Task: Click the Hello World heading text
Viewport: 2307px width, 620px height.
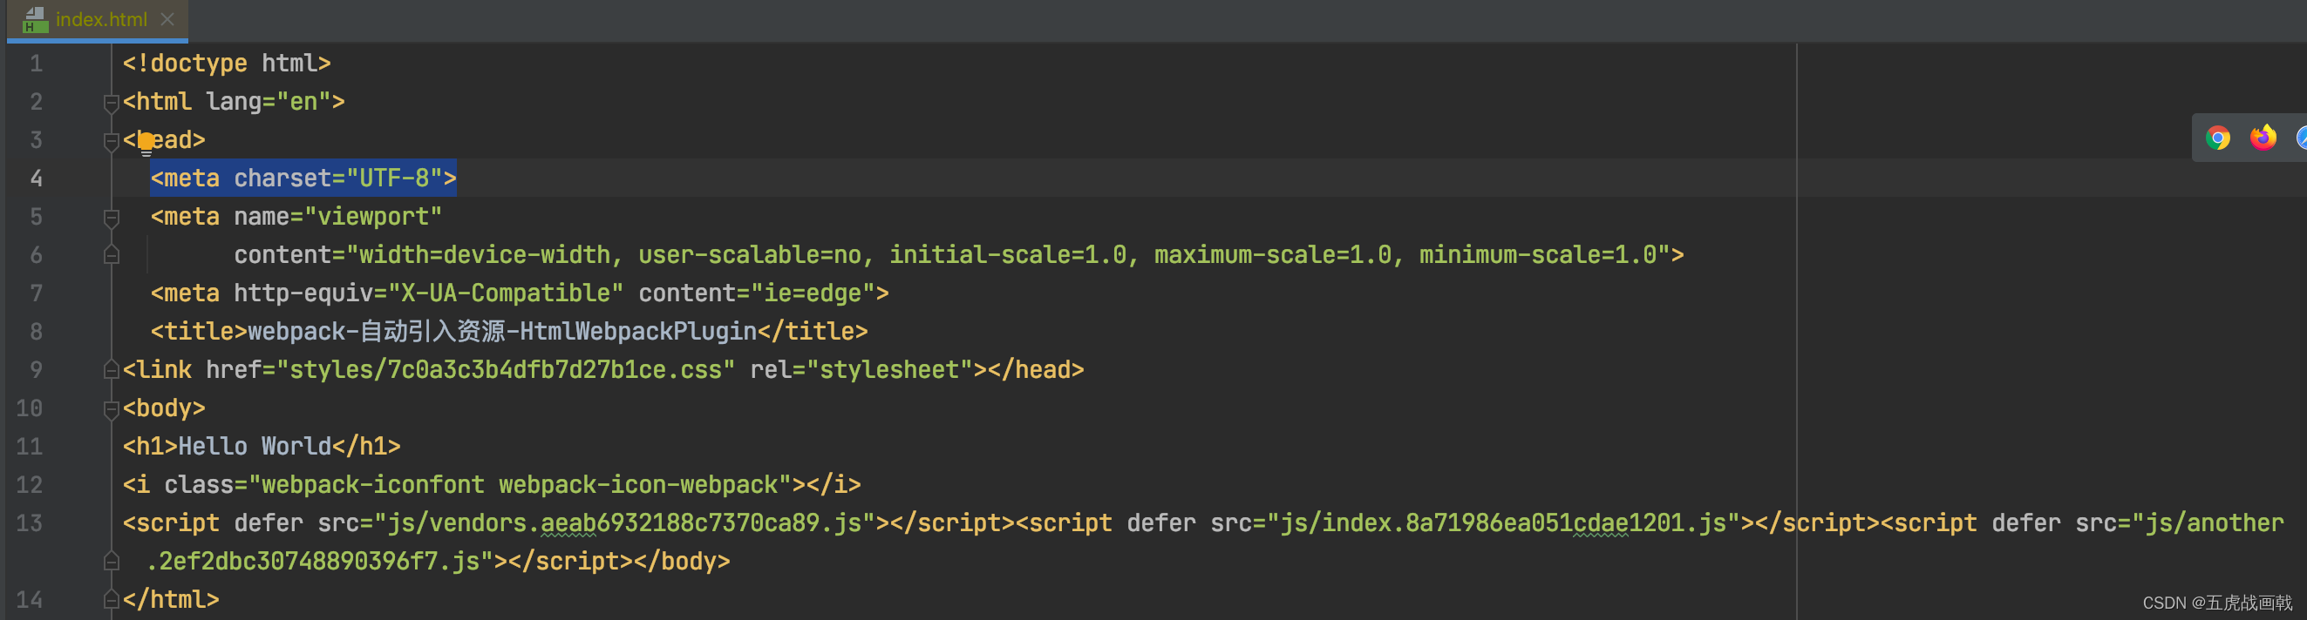Action: coord(255,447)
